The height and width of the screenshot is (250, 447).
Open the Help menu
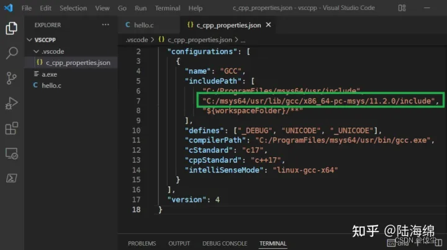(x=196, y=8)
